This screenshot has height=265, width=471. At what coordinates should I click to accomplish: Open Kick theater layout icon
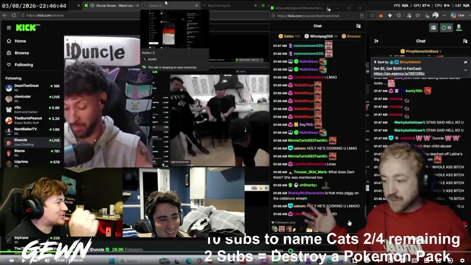[434, 28]
